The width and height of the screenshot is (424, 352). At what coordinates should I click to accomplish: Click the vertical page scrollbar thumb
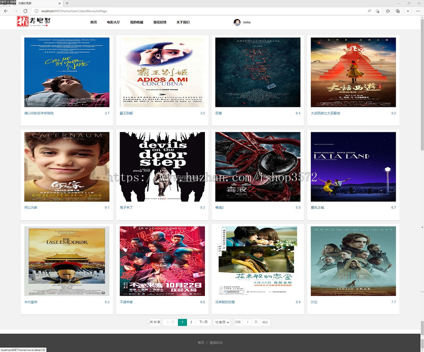click(422, 84)
